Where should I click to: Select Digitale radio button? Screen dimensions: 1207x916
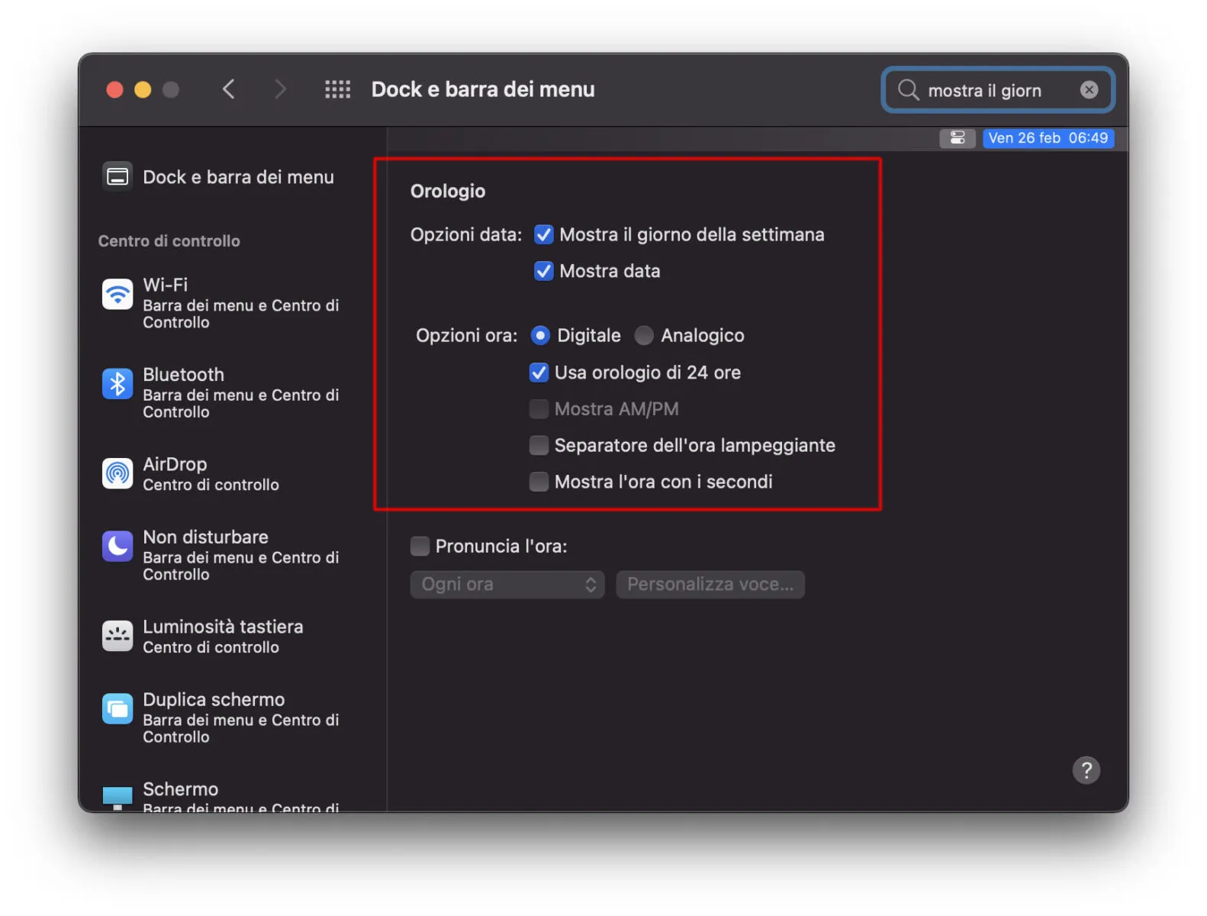pyautogui.click(x=539, y=335)
